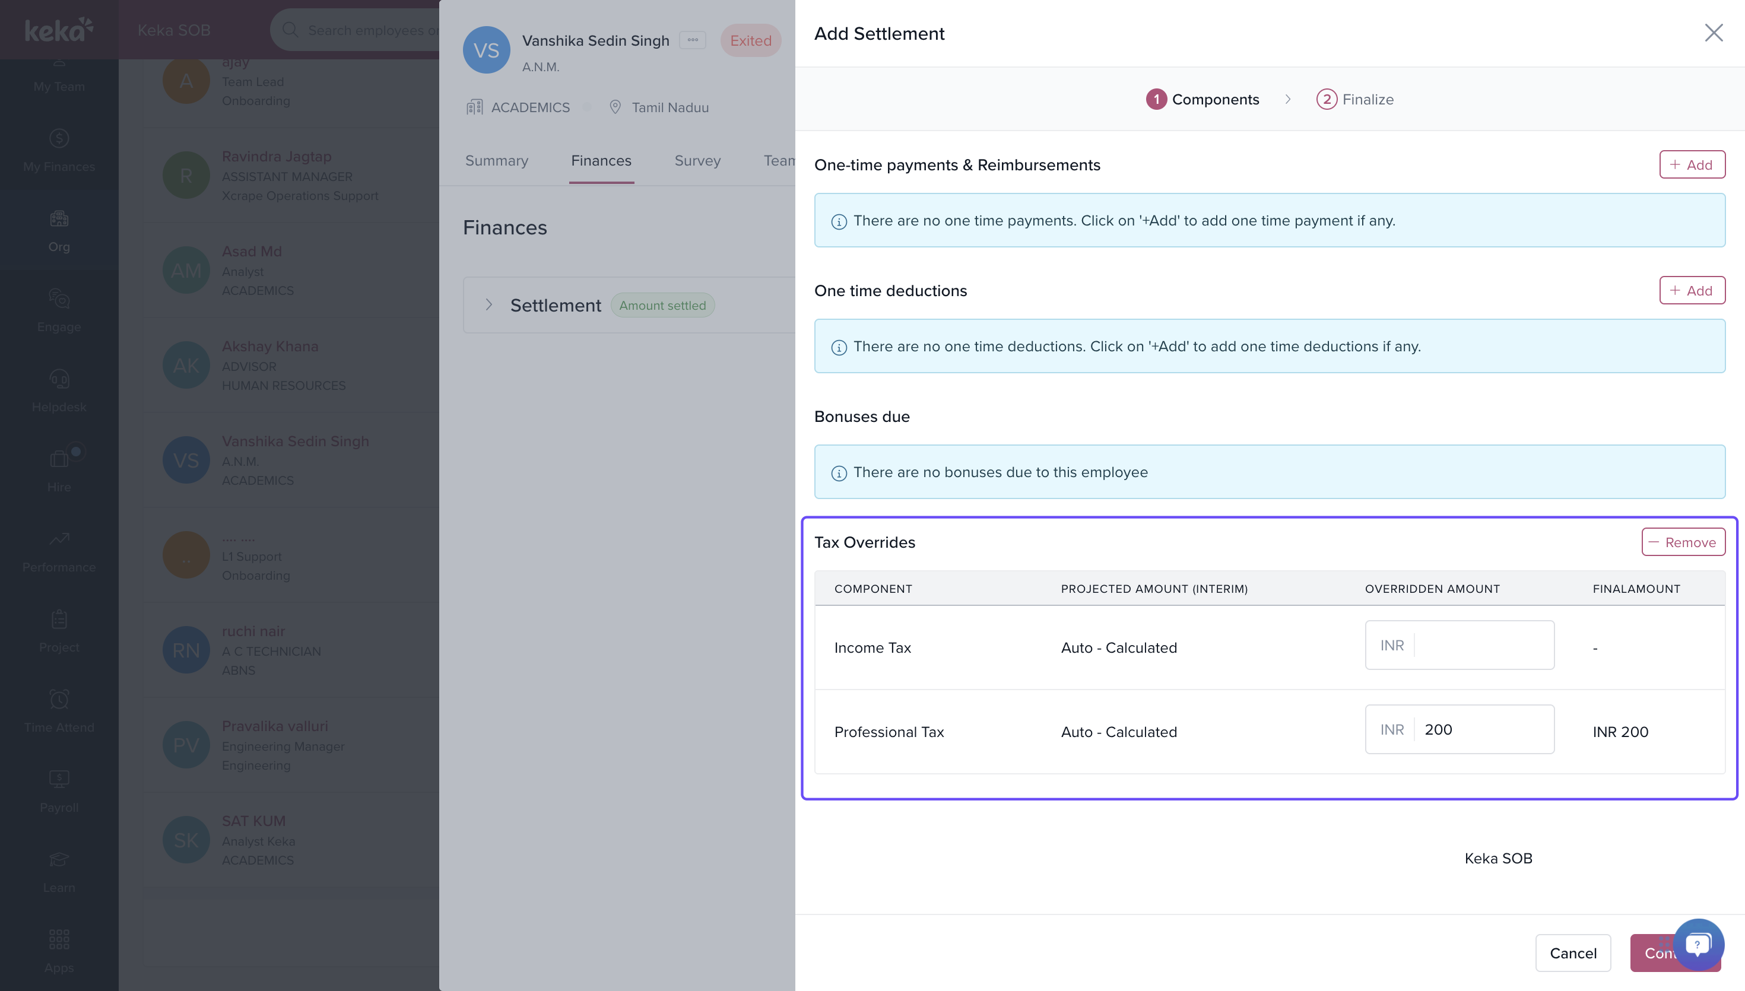This screenshot has width=1745, height=991.
Task: Focus the Income Tax overridden amount field
Action: (x=1459, y=645)
